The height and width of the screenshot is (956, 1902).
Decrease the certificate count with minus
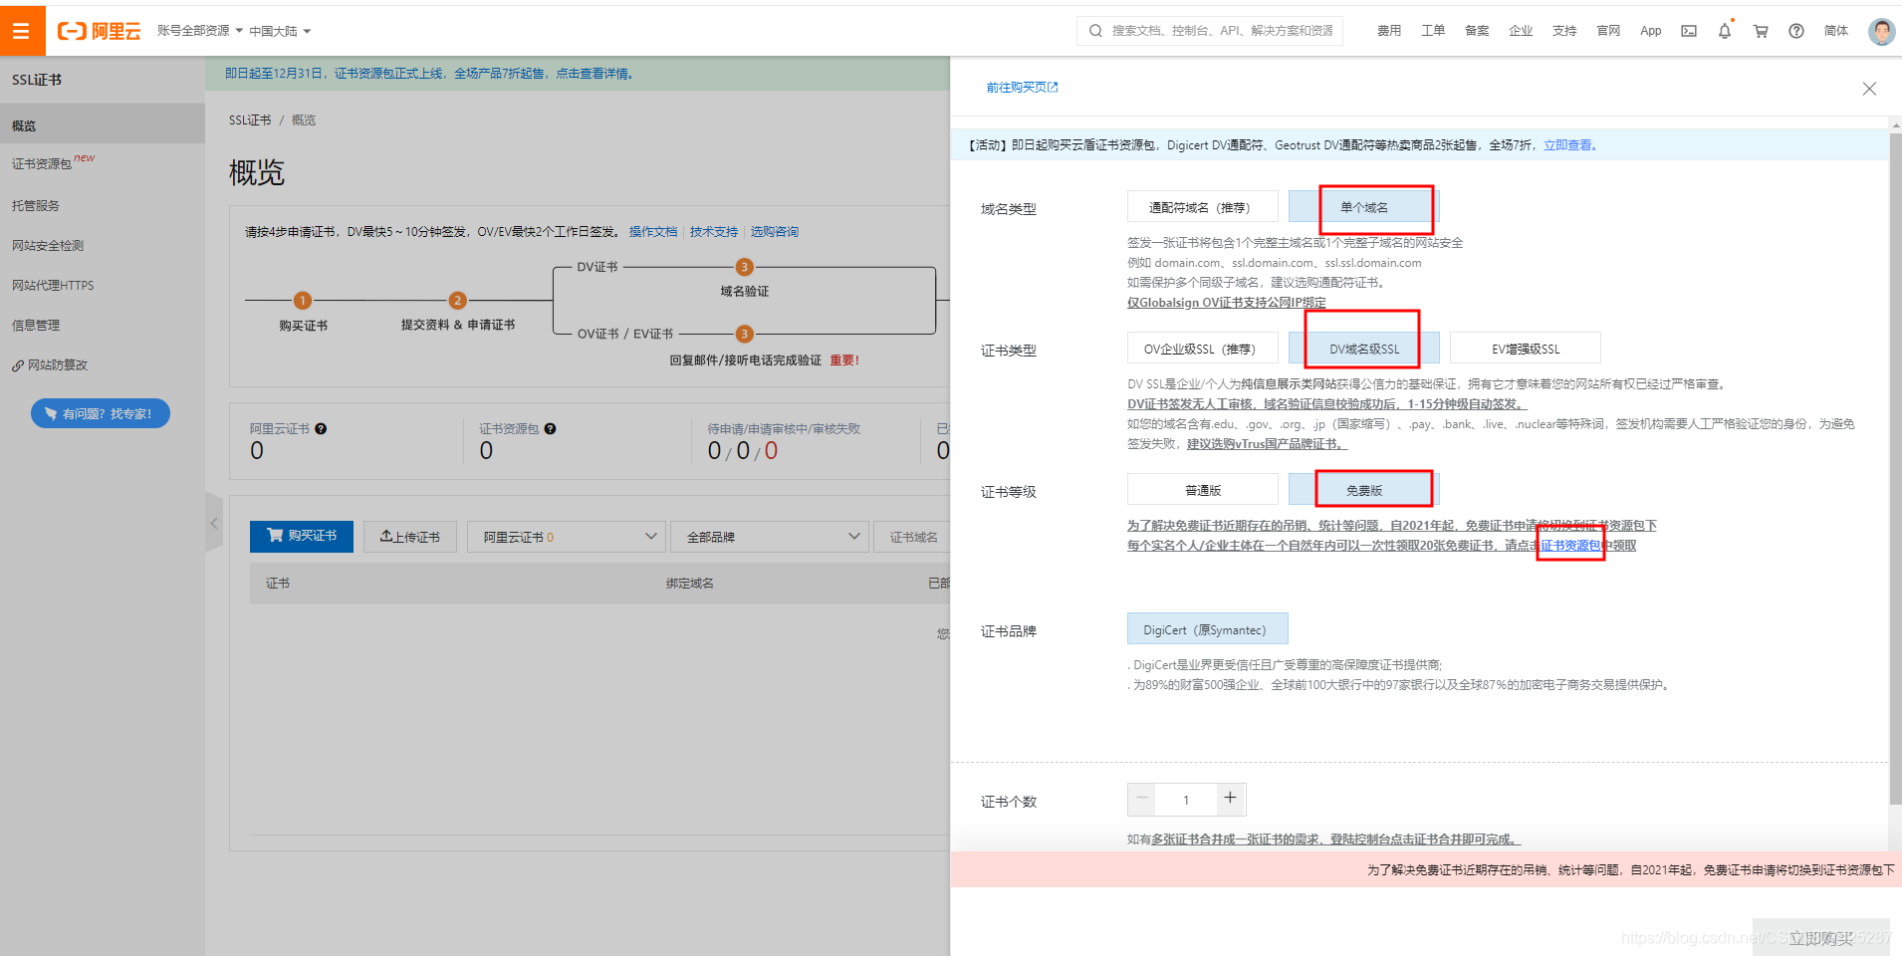pyautogui.click(x=1142, y=799)
